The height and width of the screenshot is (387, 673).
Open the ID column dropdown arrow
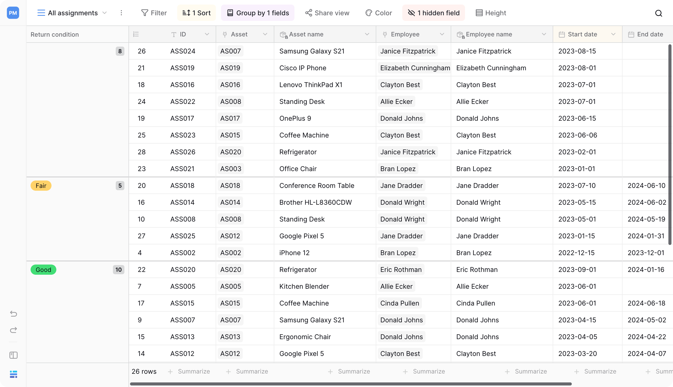coord(207,34)
